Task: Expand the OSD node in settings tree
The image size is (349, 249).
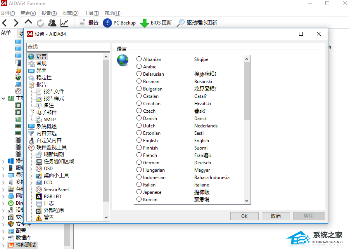Action: point(31,169)
